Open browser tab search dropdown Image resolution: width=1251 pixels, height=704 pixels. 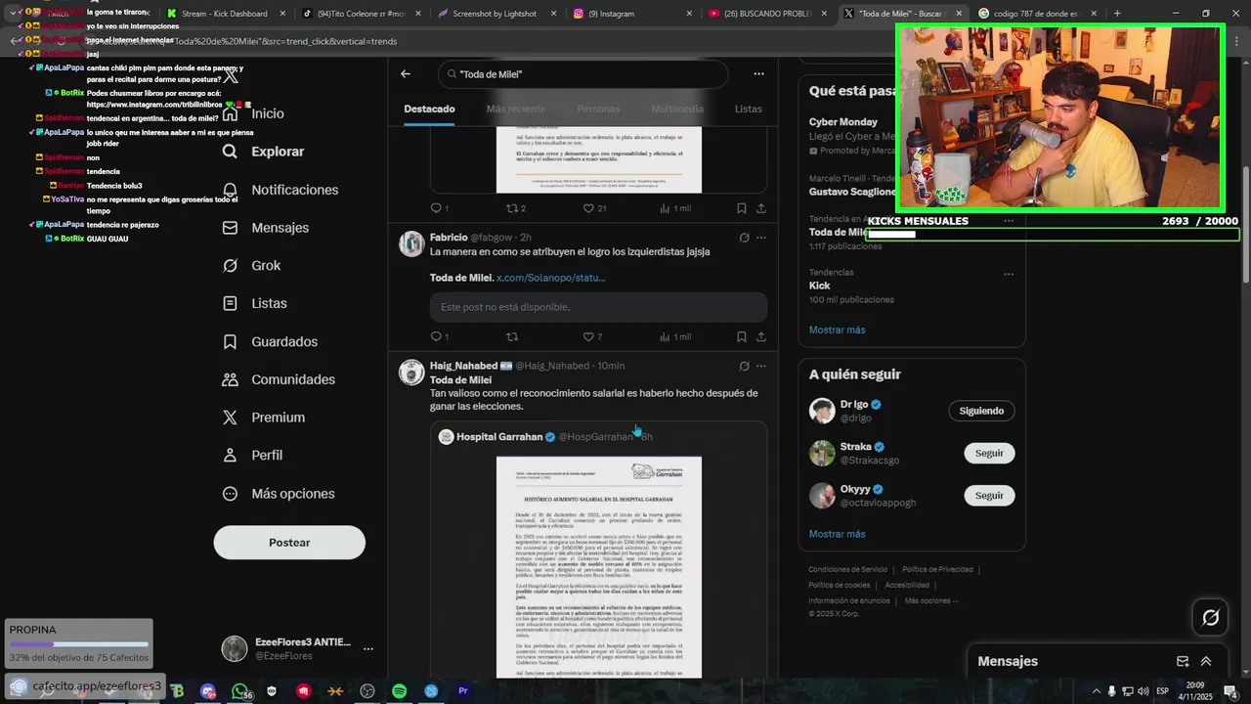(x=13, y=13)
